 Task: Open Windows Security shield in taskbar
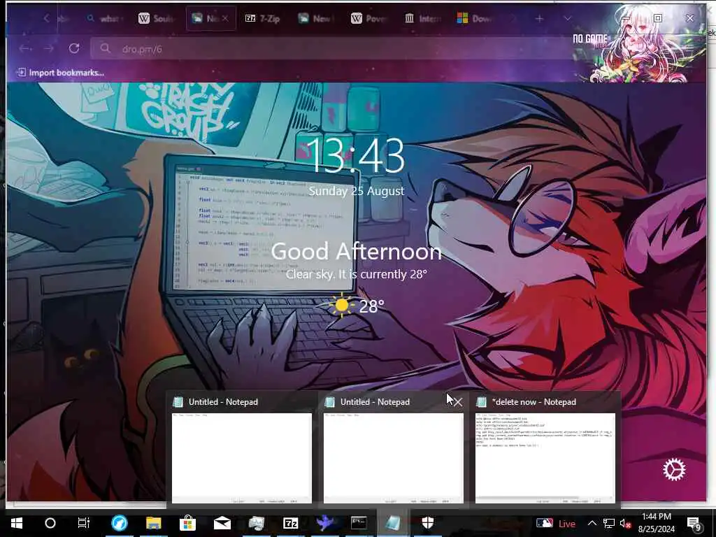[x=427, y=523]
